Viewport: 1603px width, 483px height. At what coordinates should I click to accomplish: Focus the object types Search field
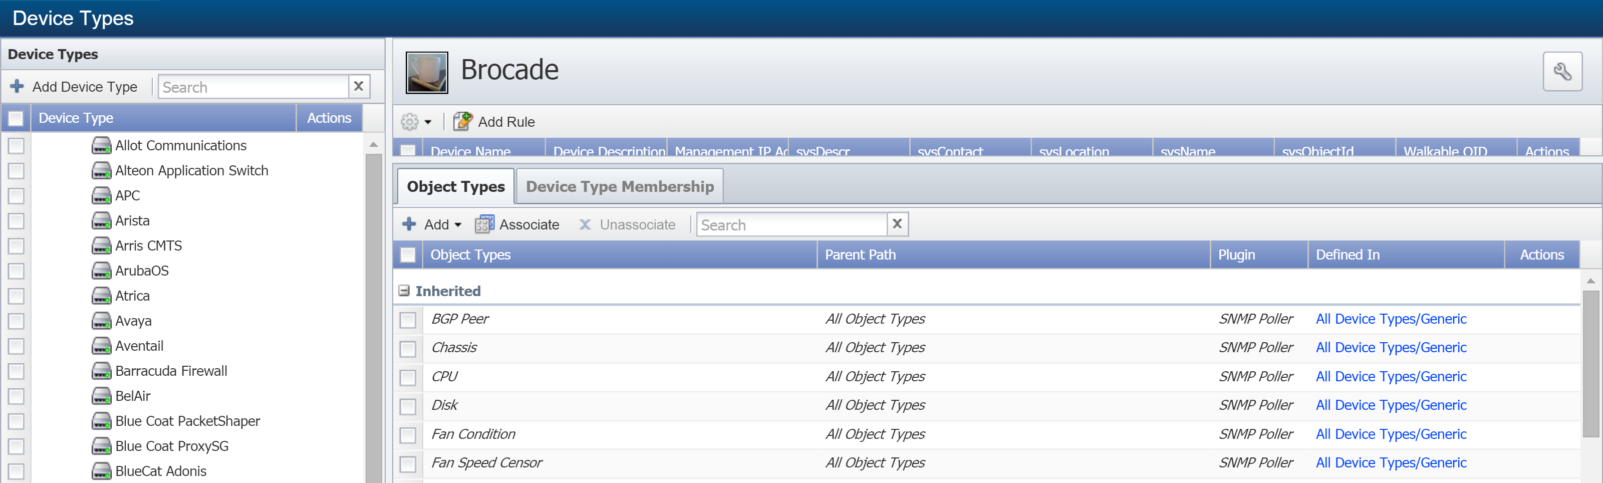tap(791, 224)
